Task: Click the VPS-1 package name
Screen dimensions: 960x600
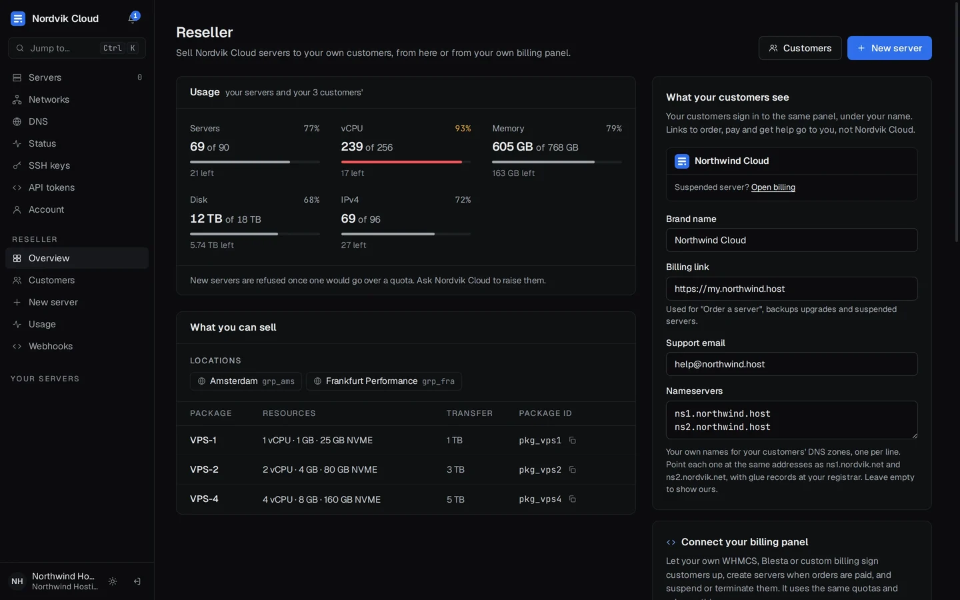Action: click(203, 441)
